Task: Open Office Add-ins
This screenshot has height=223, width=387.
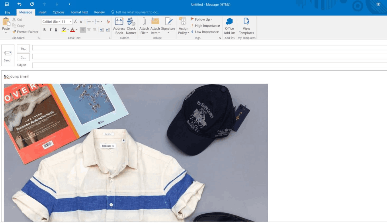Action: (x=229, y=26)
